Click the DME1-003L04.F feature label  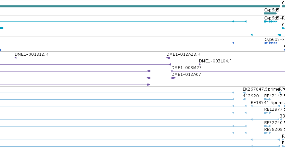(x=215, y=61)
